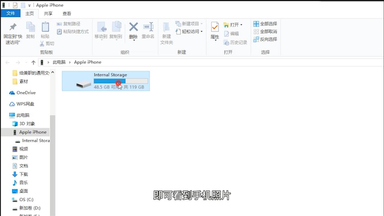
Task: Open the recent locations dropdown arrow
Action: (26, 62)
